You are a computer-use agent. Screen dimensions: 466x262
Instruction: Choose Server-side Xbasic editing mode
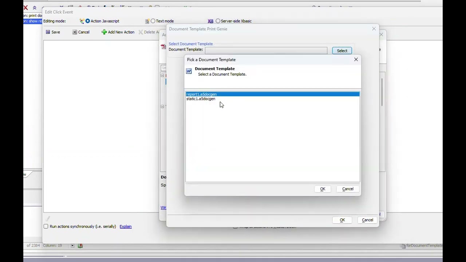218,21
